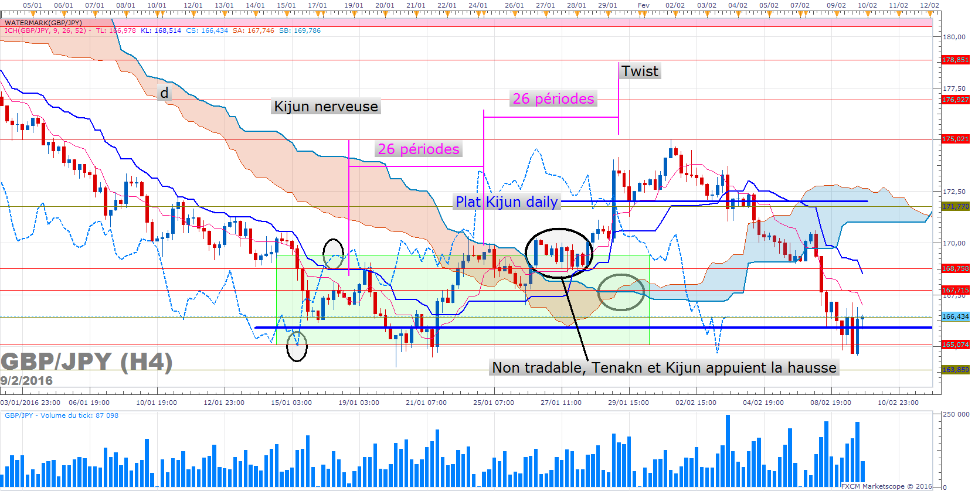Click the 10/02 23:00 time axis label
The height and width of the screenshot is (491, 975).
pos(898,403)
